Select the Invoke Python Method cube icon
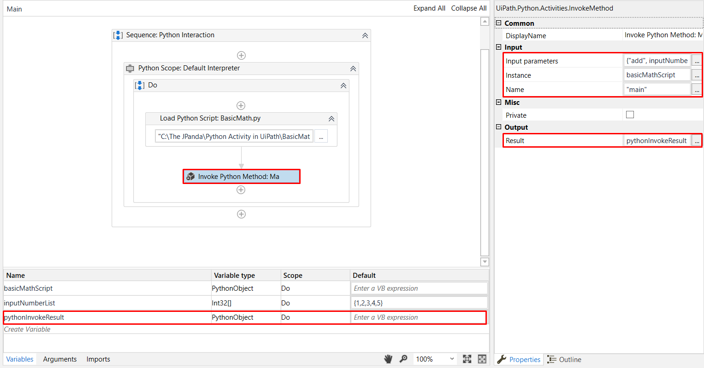The image size is (704, 368). coord(190,176)
